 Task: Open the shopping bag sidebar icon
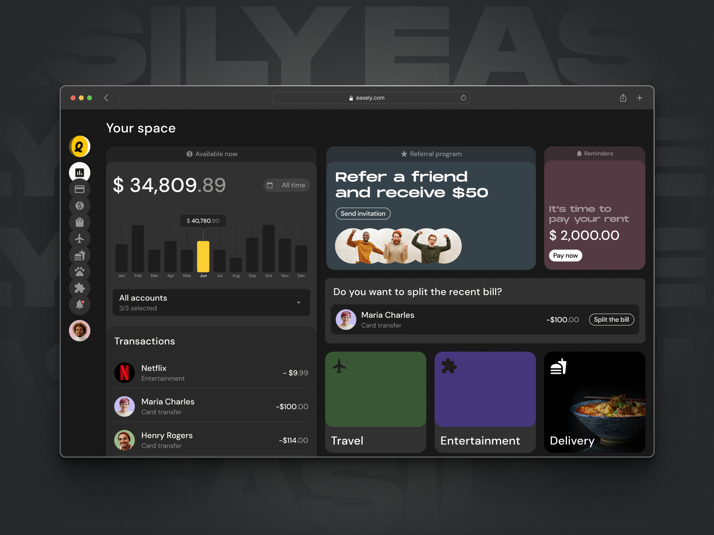click(x=80, y=222)
